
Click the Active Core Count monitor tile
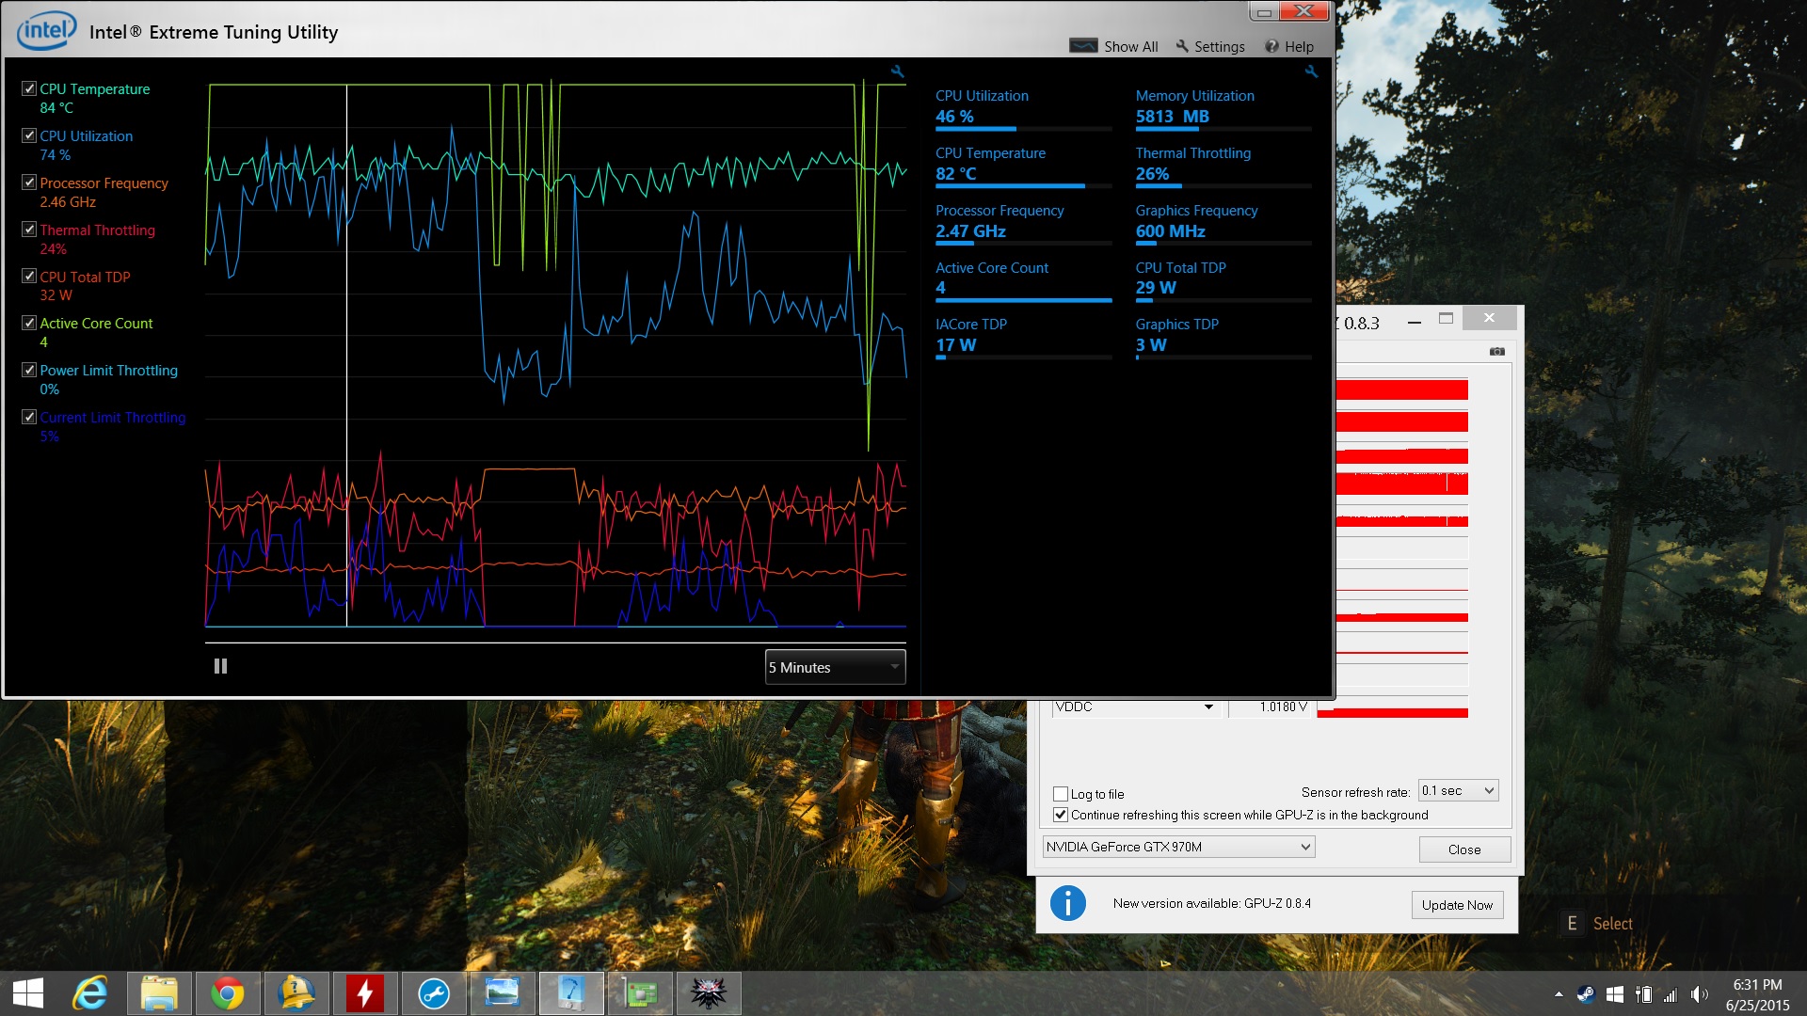[1024, 281]
